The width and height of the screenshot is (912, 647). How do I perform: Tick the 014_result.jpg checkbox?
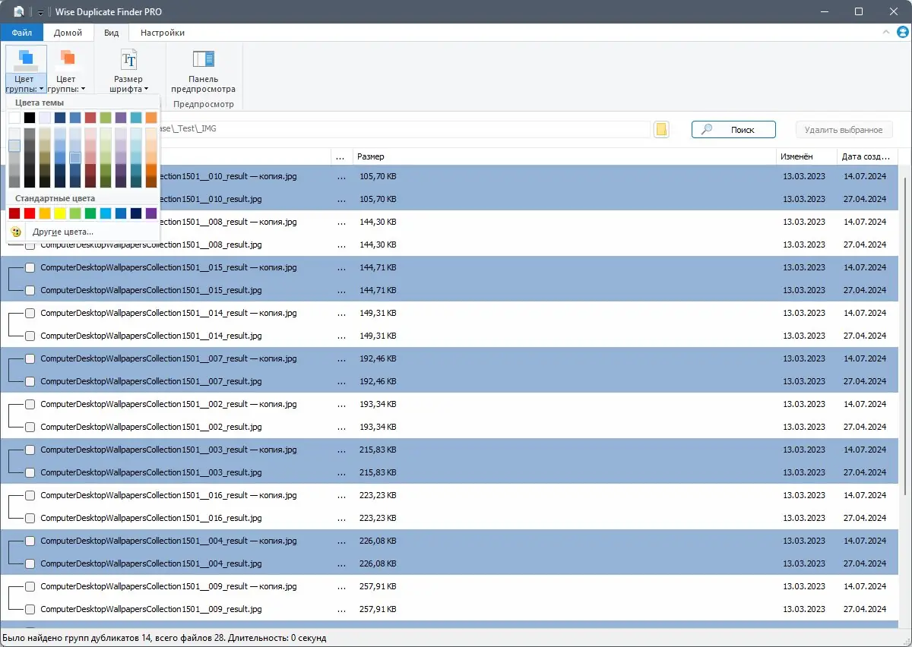[x=30, y=336]
